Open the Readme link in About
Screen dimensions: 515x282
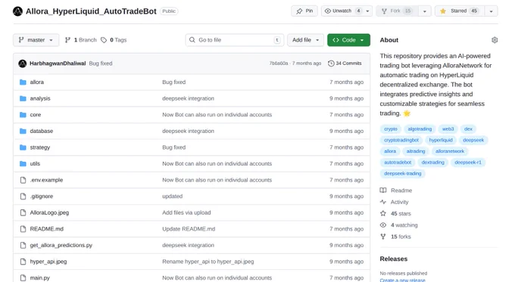tap(396, 191)
